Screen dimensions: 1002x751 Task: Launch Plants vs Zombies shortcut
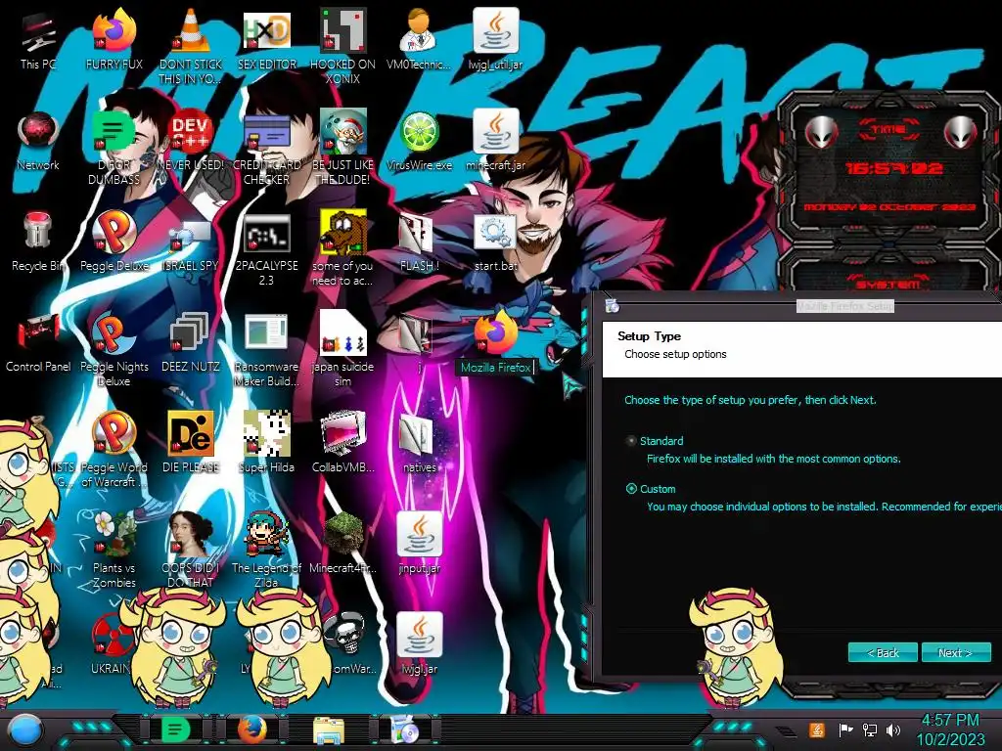[x=114, y=535]
